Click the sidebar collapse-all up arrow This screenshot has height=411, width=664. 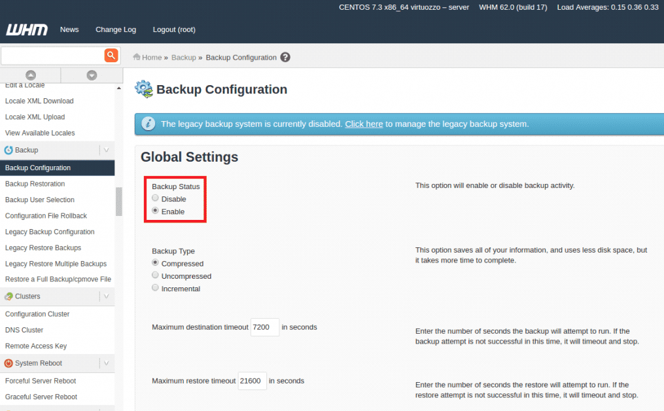pyautogui.click(x=30, y=75)
